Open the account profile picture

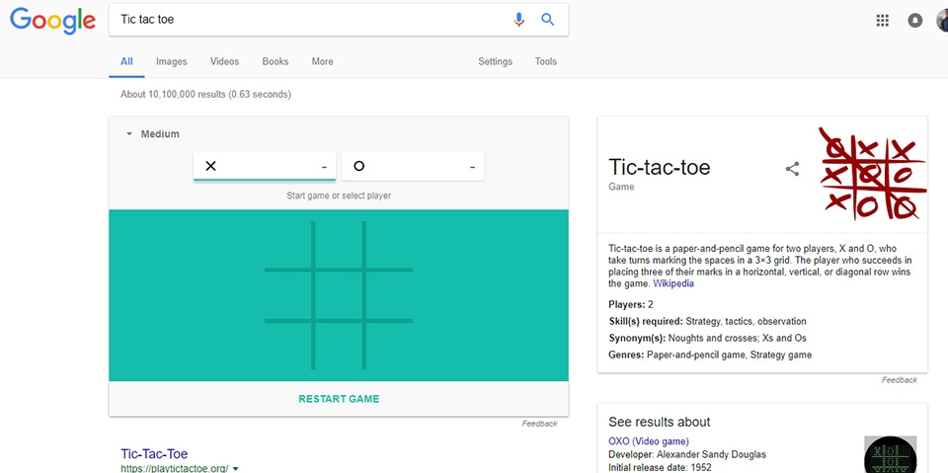pyautogui.click(x=942, y=20)
